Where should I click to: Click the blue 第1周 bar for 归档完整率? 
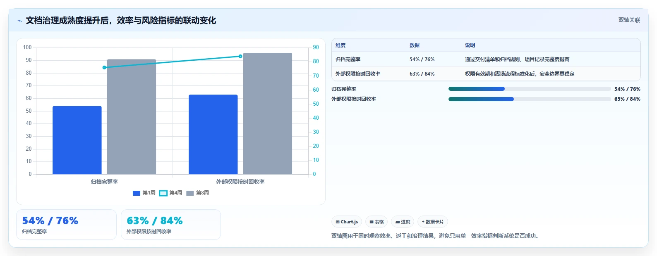point(77,140)
